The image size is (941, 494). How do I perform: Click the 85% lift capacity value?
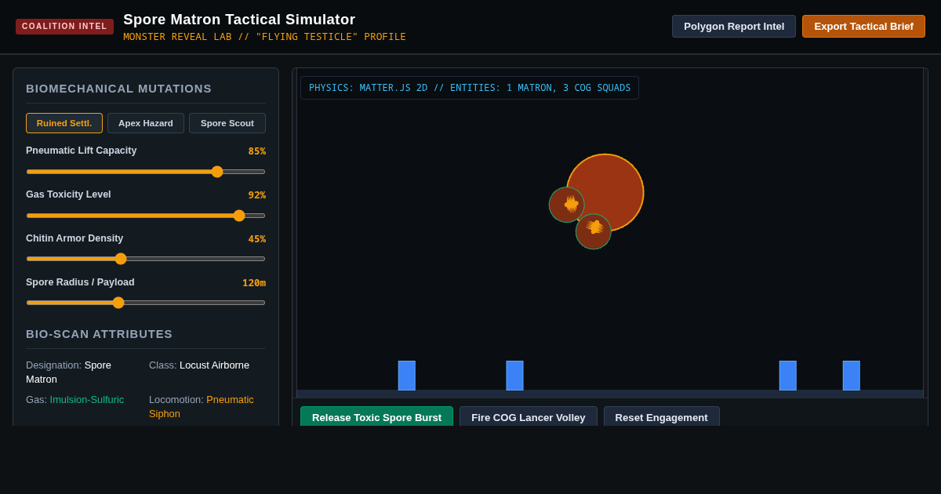coord(257,151)
